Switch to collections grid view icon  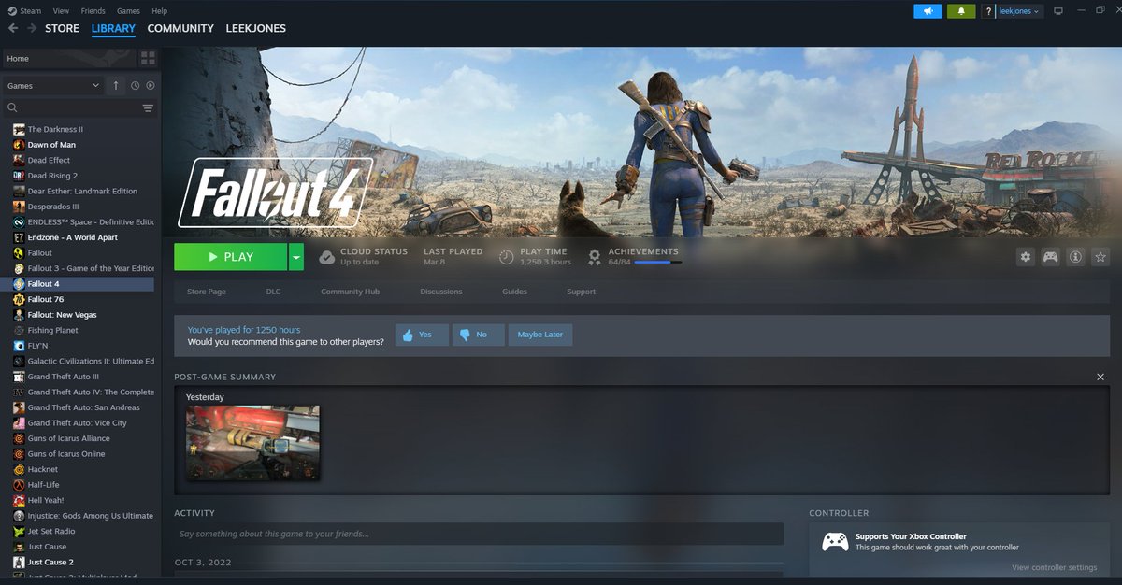(x=148, y=58)
